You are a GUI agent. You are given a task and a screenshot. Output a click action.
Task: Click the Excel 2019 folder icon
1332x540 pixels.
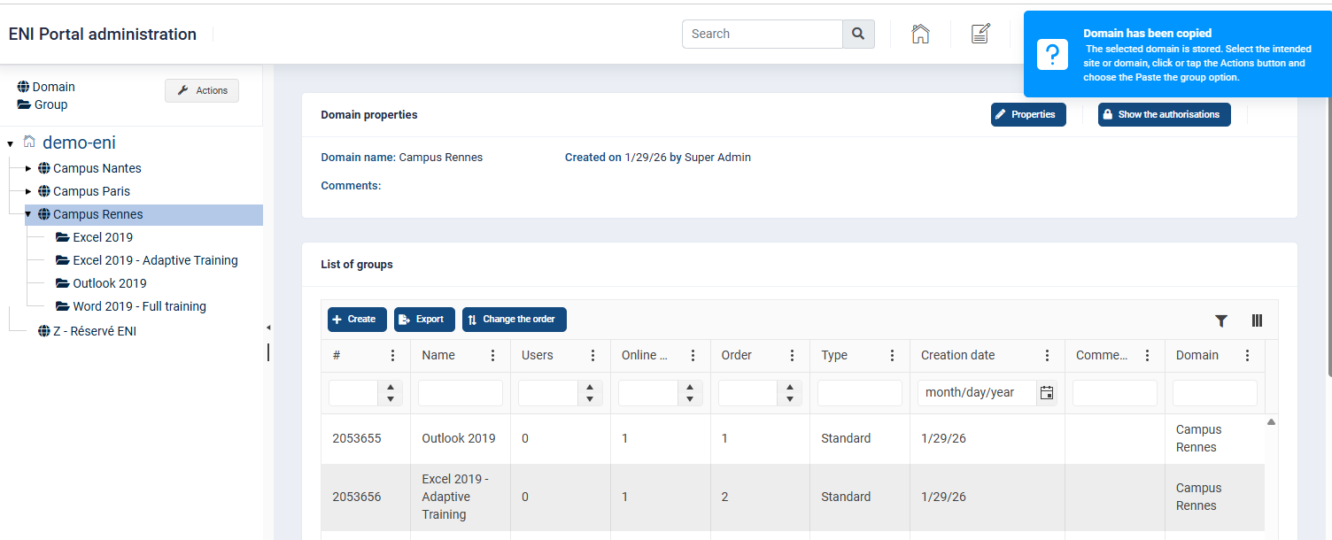[62, 237]
